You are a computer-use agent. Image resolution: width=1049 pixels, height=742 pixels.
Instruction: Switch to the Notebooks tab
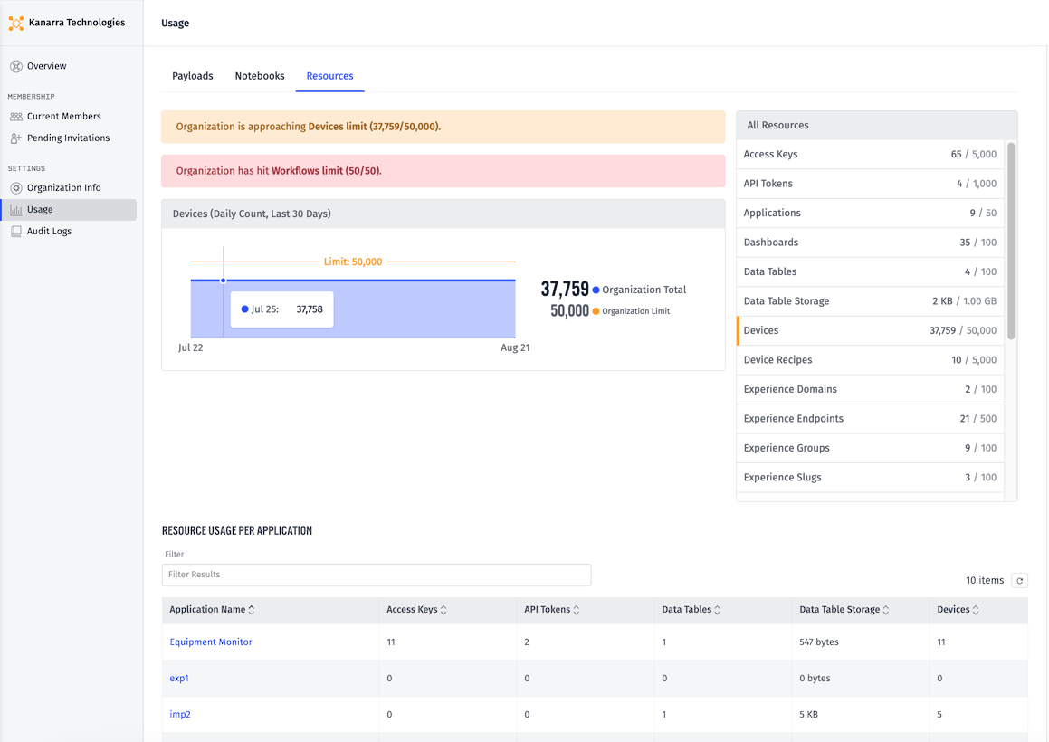coord(260,76)
